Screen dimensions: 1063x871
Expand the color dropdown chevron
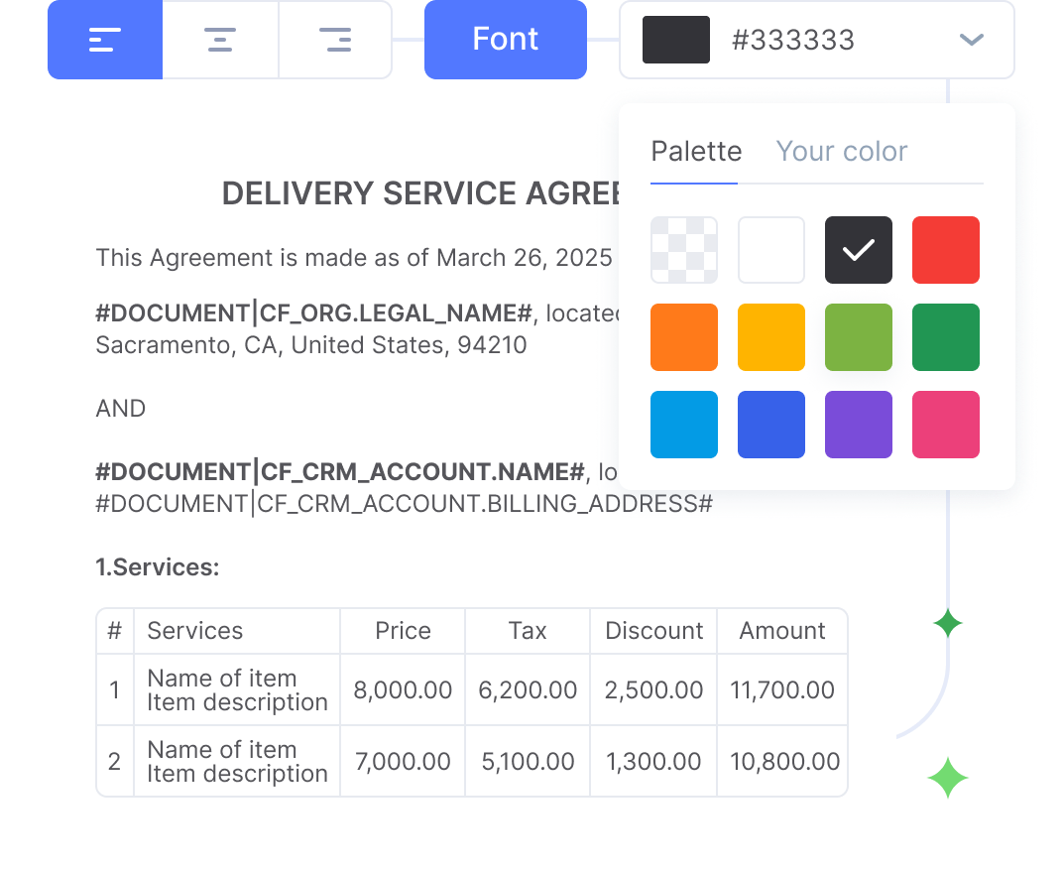pos(972,40)
